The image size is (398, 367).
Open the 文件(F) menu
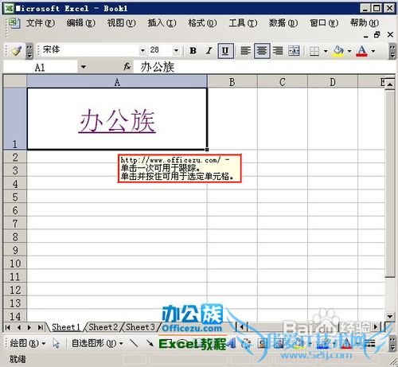pos(41,23)
